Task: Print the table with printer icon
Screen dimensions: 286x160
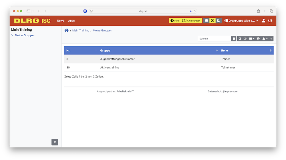Action: pos(258,39)
